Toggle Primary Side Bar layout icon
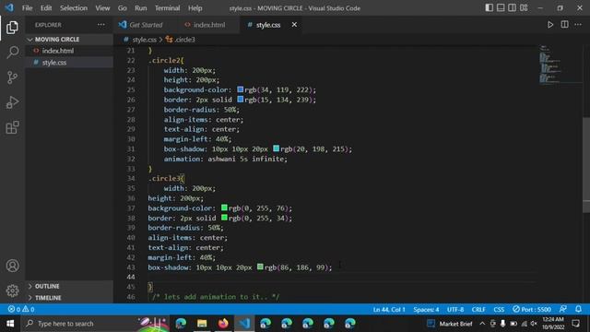This screenshot has width=590, height=332. pyautogui.click(x=489, y=8)
